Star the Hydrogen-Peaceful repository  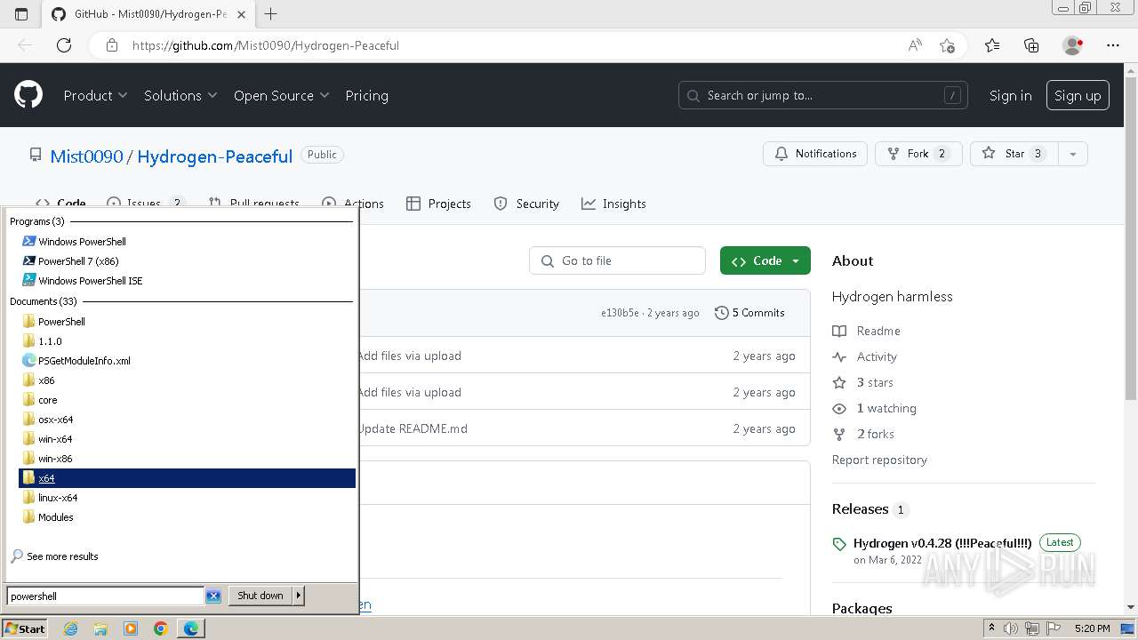[x=1014, y=154]
